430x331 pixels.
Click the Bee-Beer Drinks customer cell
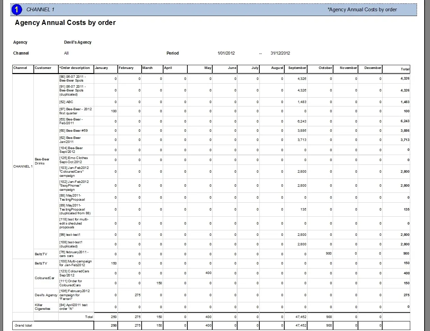[x=42, y=161]
